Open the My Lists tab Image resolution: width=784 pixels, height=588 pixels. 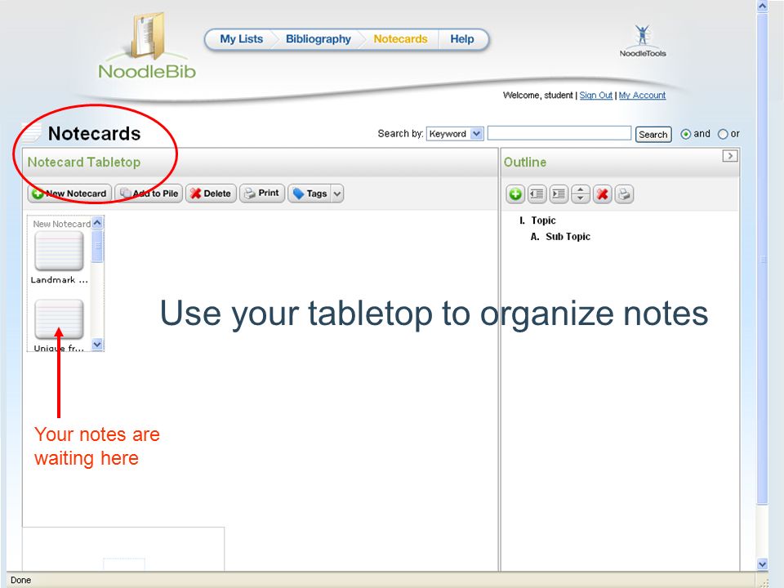[241, 39]
